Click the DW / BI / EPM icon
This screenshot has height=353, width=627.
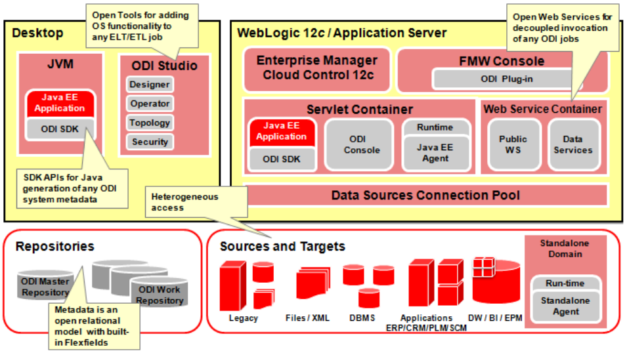click(x=496, y=280)
